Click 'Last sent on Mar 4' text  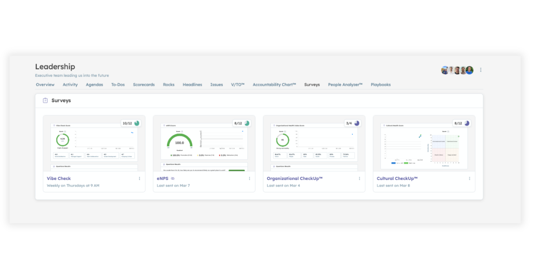tap(283, 185)
